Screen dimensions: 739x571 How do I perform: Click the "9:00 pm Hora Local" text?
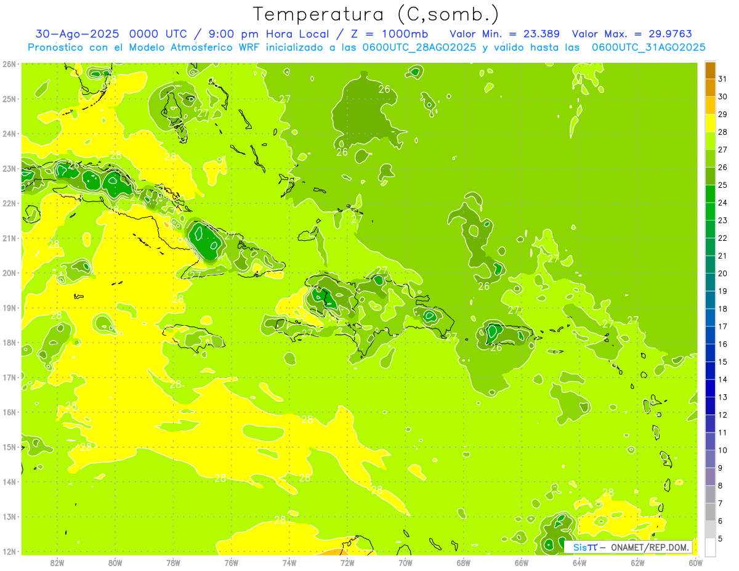coord(268,34)
